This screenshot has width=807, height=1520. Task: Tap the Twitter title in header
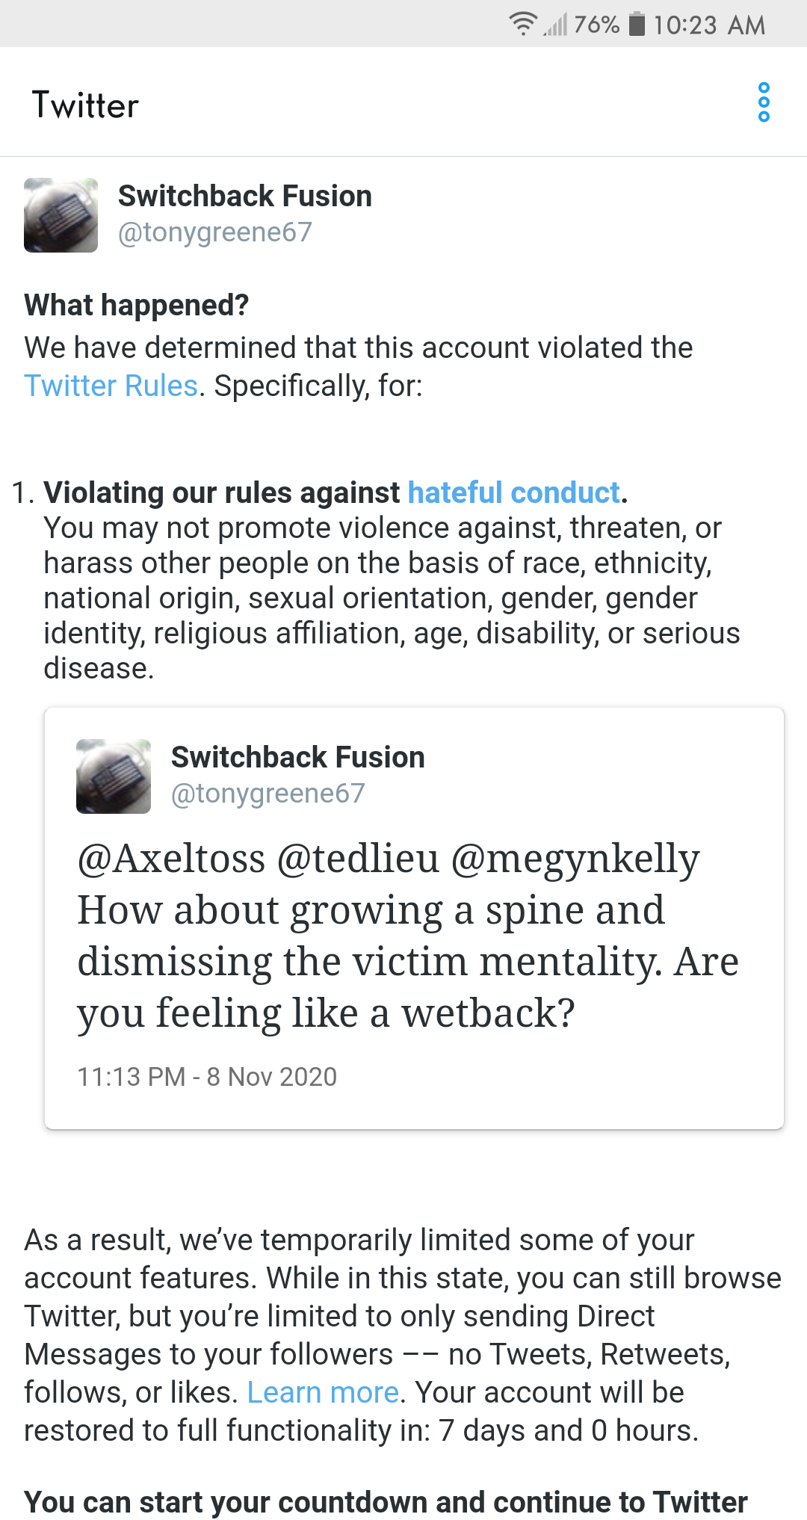(x=85, y=105)
